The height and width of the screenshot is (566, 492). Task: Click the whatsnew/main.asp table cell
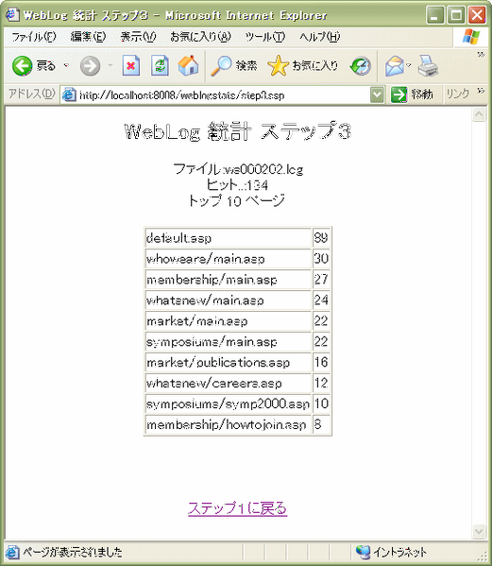228,300
